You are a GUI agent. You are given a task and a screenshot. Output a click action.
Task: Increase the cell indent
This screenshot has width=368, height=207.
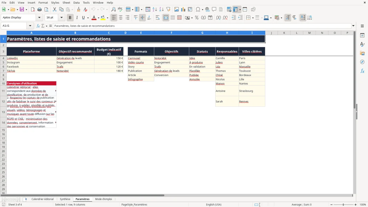click(234, 18)
